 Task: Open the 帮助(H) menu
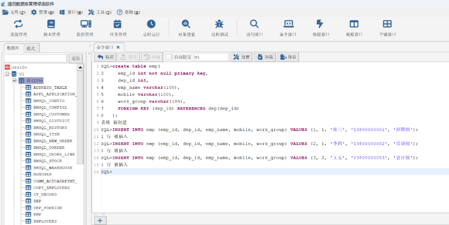128,12
